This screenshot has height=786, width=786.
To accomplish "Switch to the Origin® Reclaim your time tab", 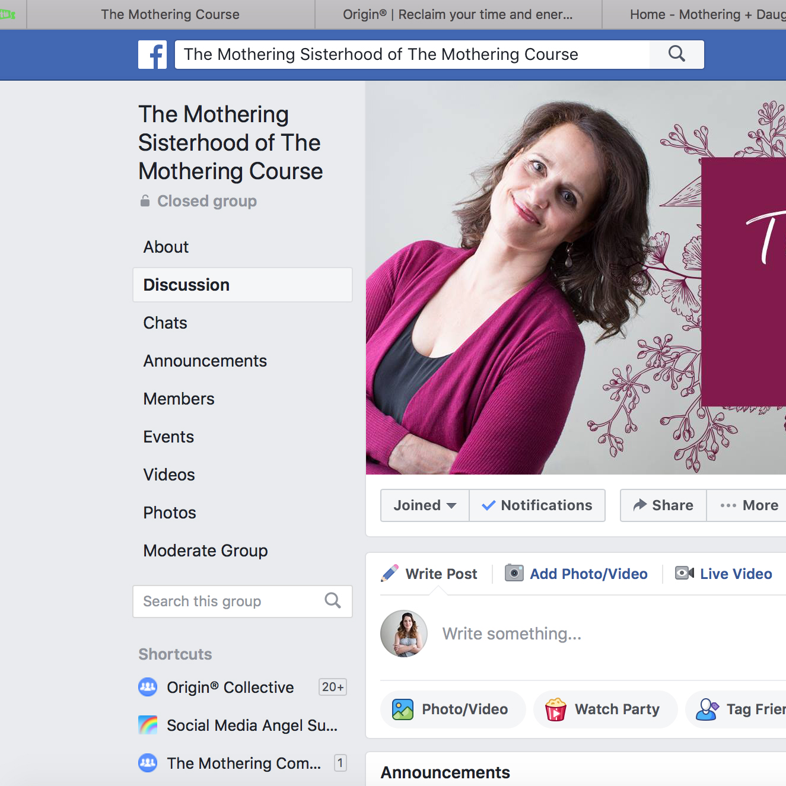I will (458, 14).
